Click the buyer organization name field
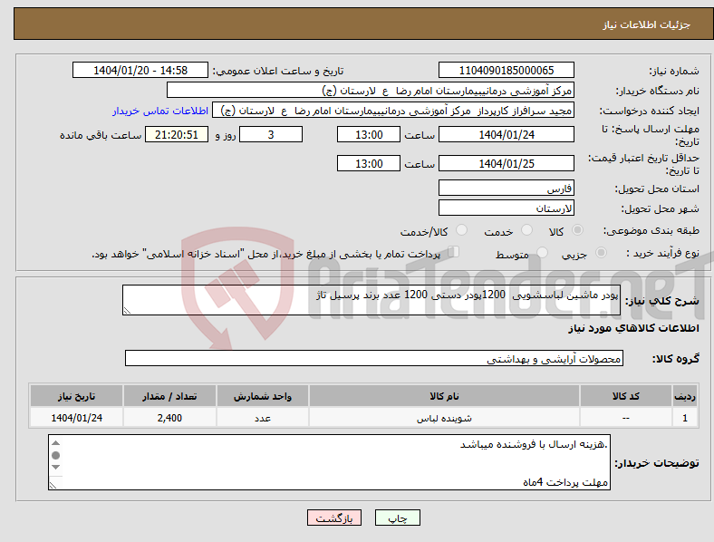714x542 pixels. coord(371,90)
